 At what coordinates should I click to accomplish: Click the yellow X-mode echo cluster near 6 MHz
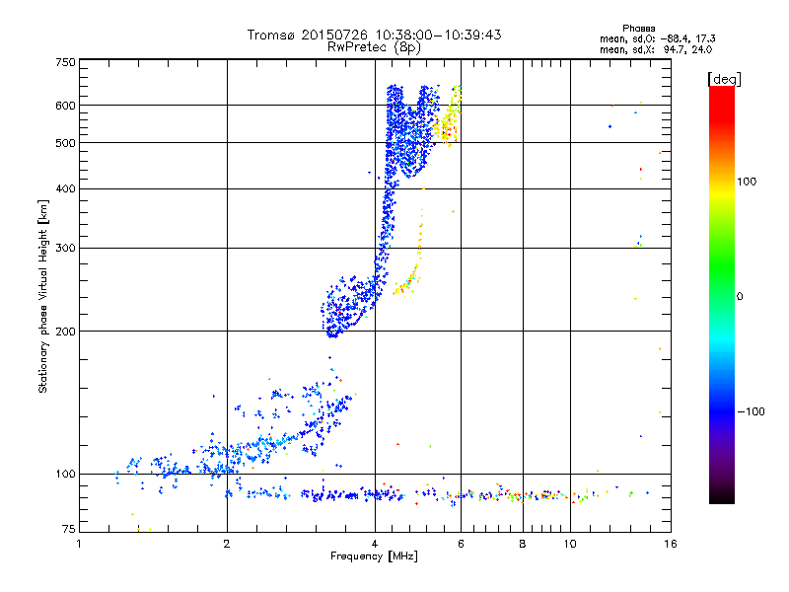pos(447,118)
